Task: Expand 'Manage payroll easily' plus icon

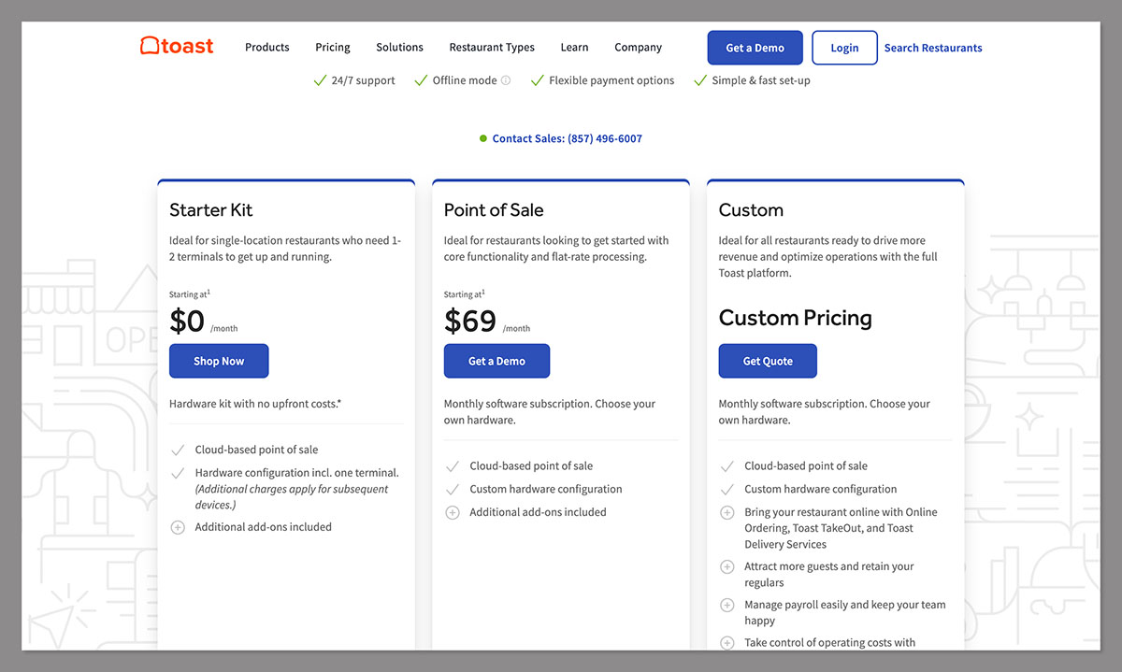Action: point(726,605)
